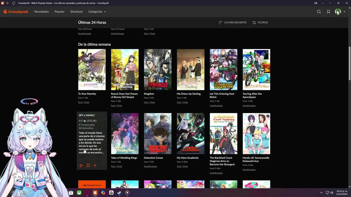351x197 pixels.
Task: Open To Your Eternity poster
Action: coord(92,69)
